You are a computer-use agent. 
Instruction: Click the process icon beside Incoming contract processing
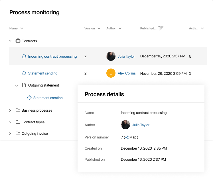point(24,56)
